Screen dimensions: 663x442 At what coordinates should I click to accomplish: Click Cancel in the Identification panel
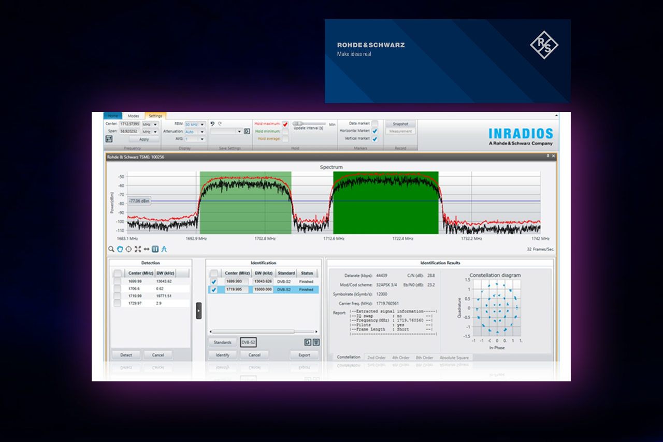254,355
